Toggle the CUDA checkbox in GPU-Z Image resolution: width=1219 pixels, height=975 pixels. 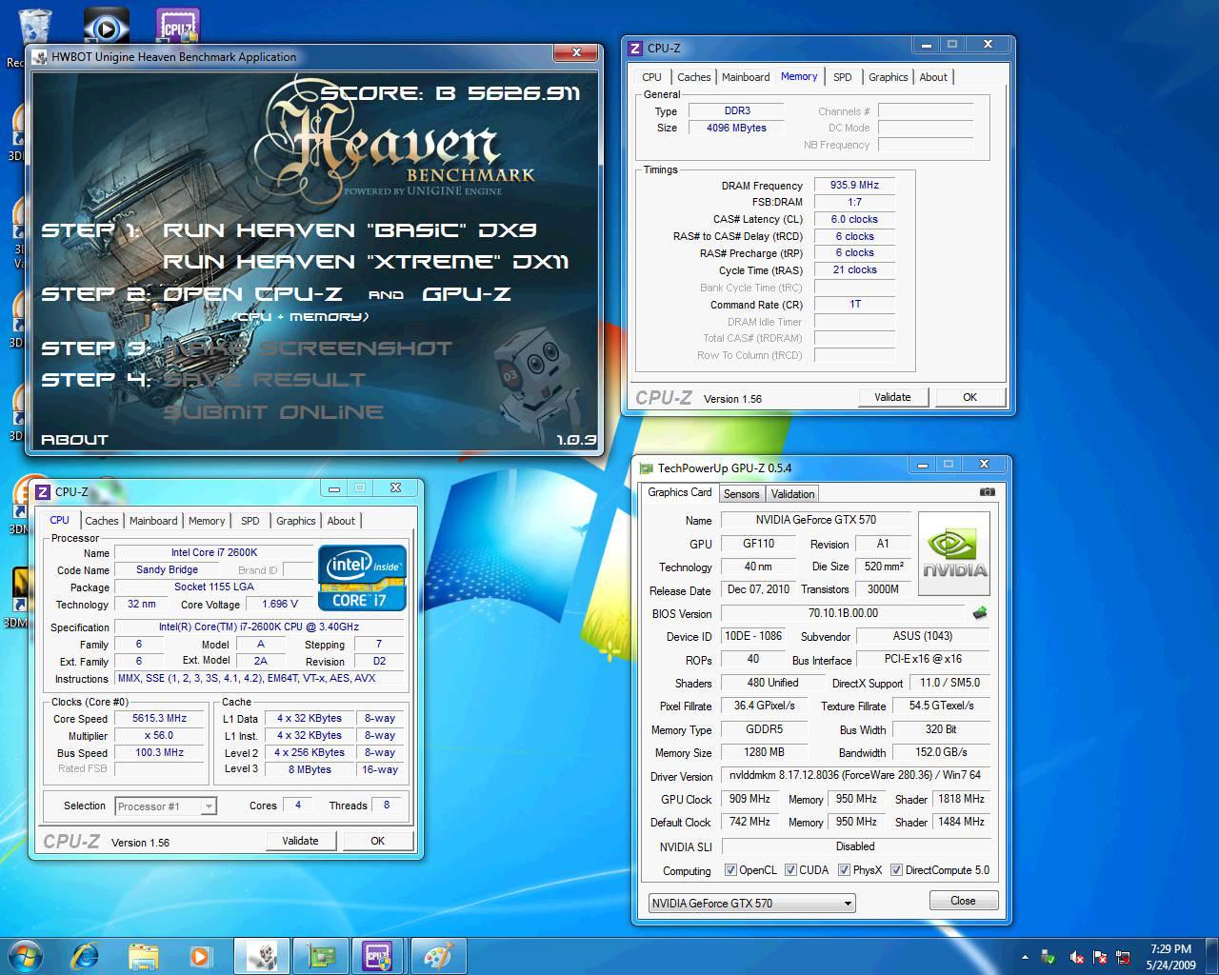(x=790, y=869)
